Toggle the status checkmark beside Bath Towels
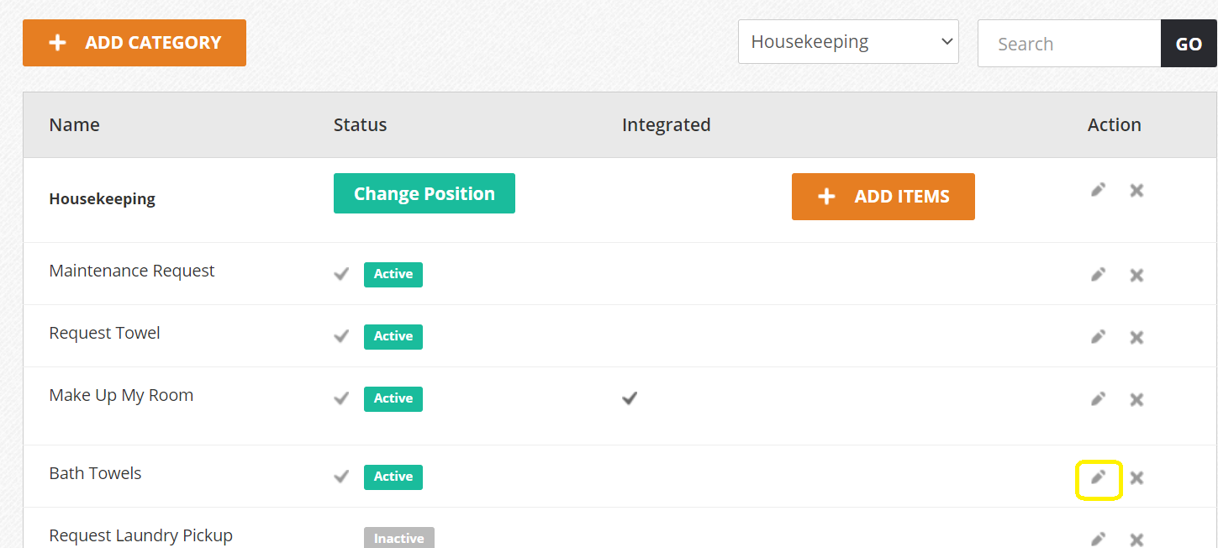1218x548 pixels. click(x=341, y=476)
